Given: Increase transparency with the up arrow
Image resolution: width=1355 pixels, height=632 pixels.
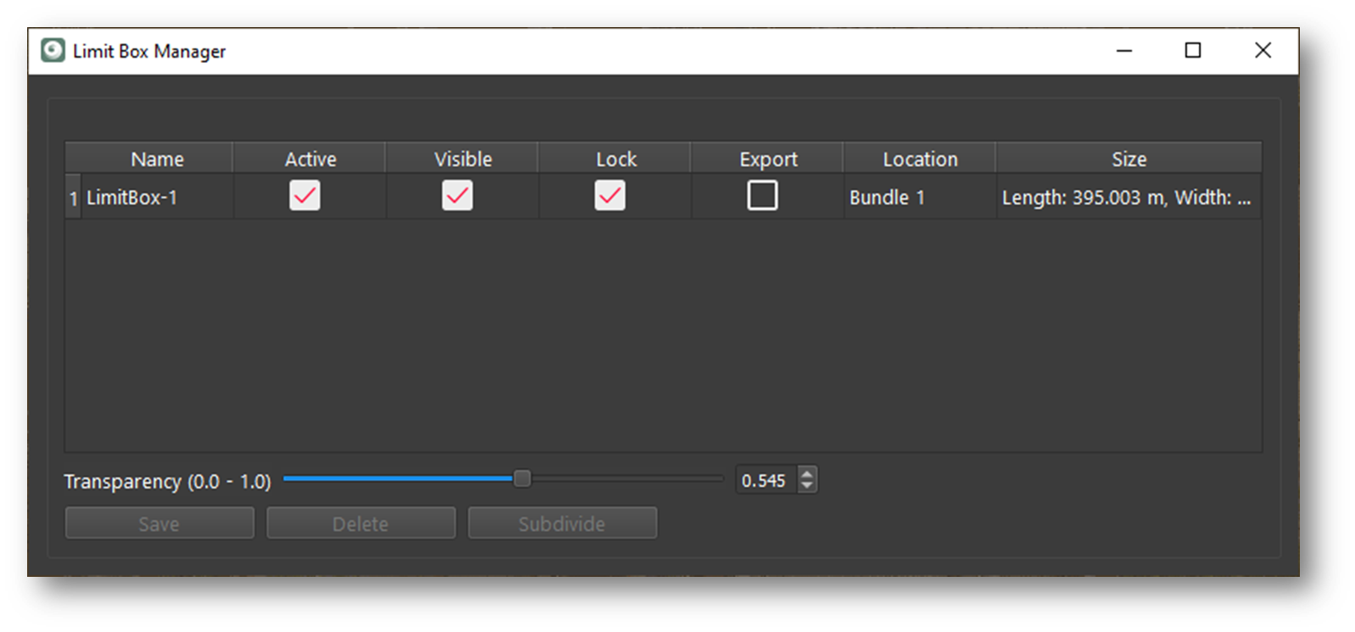Looking at the screenshot, I should click(x=807, y=474).
